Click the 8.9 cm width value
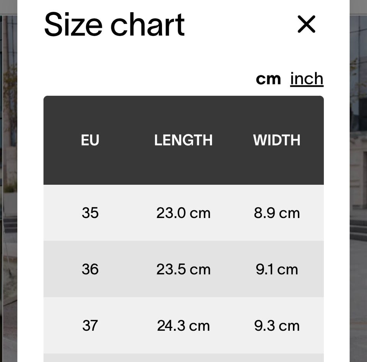Image resolution: width=367 pixels, height=362 pixels. (276, 213)
